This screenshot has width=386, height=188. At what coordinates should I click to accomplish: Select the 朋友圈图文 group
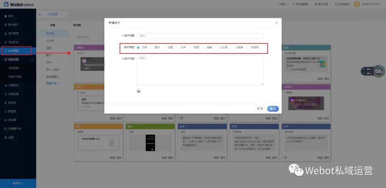[x=53, y=77]
